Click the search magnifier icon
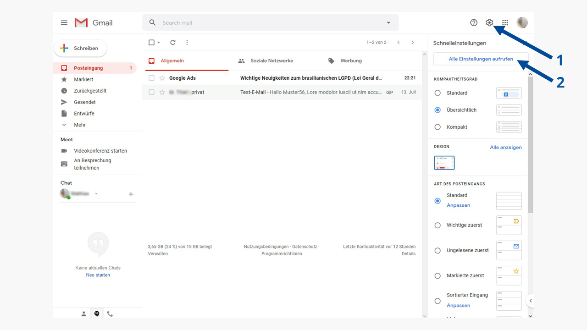 153,22
